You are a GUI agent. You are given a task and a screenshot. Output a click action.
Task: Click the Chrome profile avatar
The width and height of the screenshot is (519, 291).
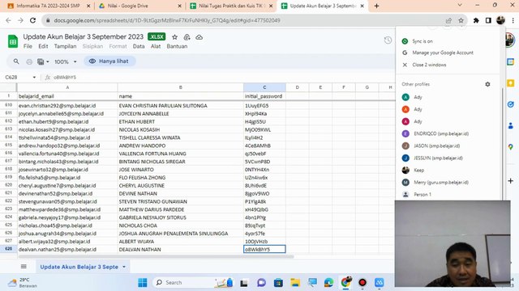coord(500,20)
